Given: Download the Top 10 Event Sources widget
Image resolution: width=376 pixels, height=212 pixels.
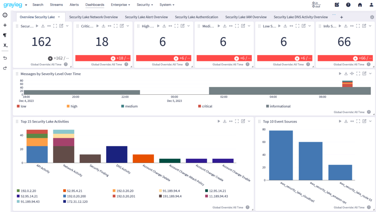Looking at the screenshot, I should (x=346, y=121).
